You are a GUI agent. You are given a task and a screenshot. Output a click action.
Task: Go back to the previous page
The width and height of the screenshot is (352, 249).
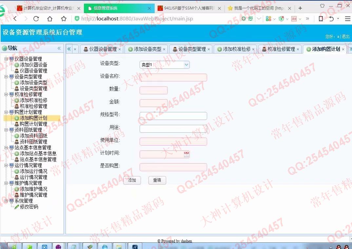(15, 19)
